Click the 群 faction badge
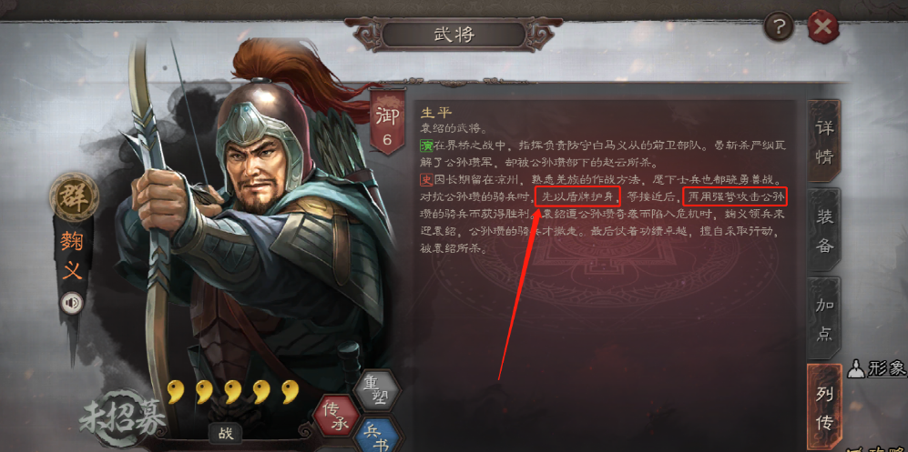Viewport: 908px width, 452px height. pyautogui.click(x=73, y=196)
